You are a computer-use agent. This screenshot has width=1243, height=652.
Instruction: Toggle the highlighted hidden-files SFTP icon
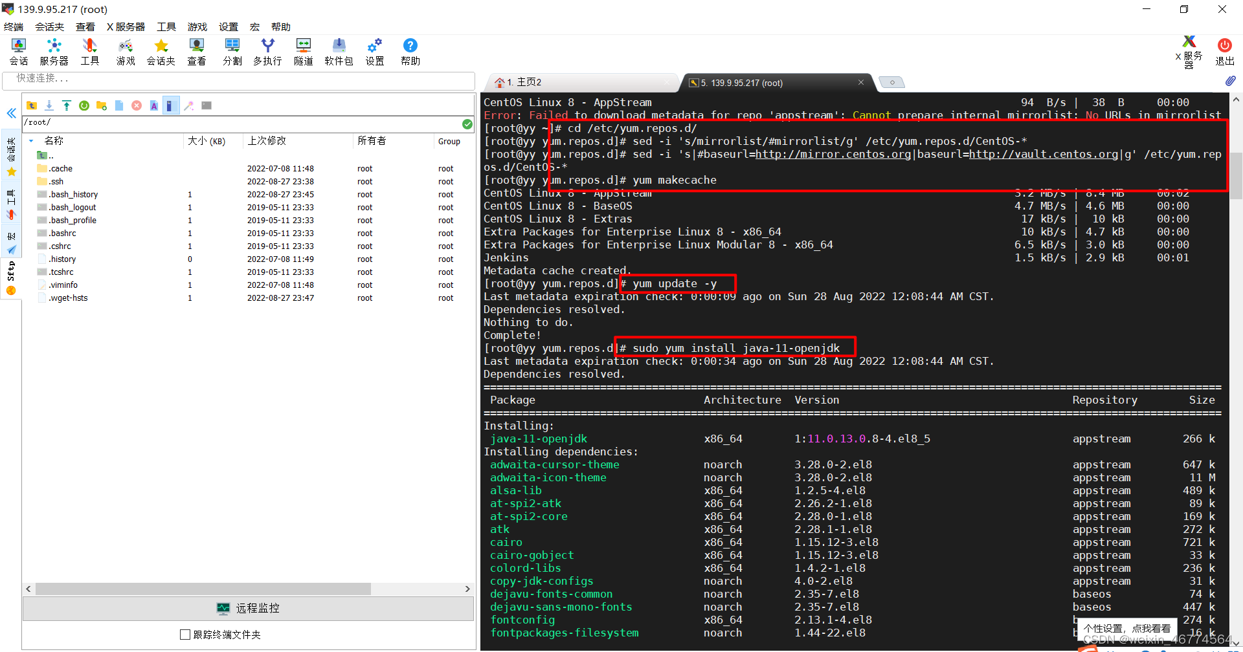pyautogui.click(x=171, y=105)
